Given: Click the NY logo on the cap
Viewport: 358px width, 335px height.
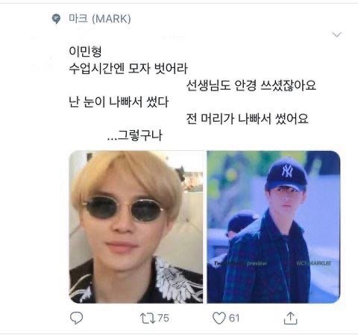Looking at the screenshot, I should [x=287, y=171].
